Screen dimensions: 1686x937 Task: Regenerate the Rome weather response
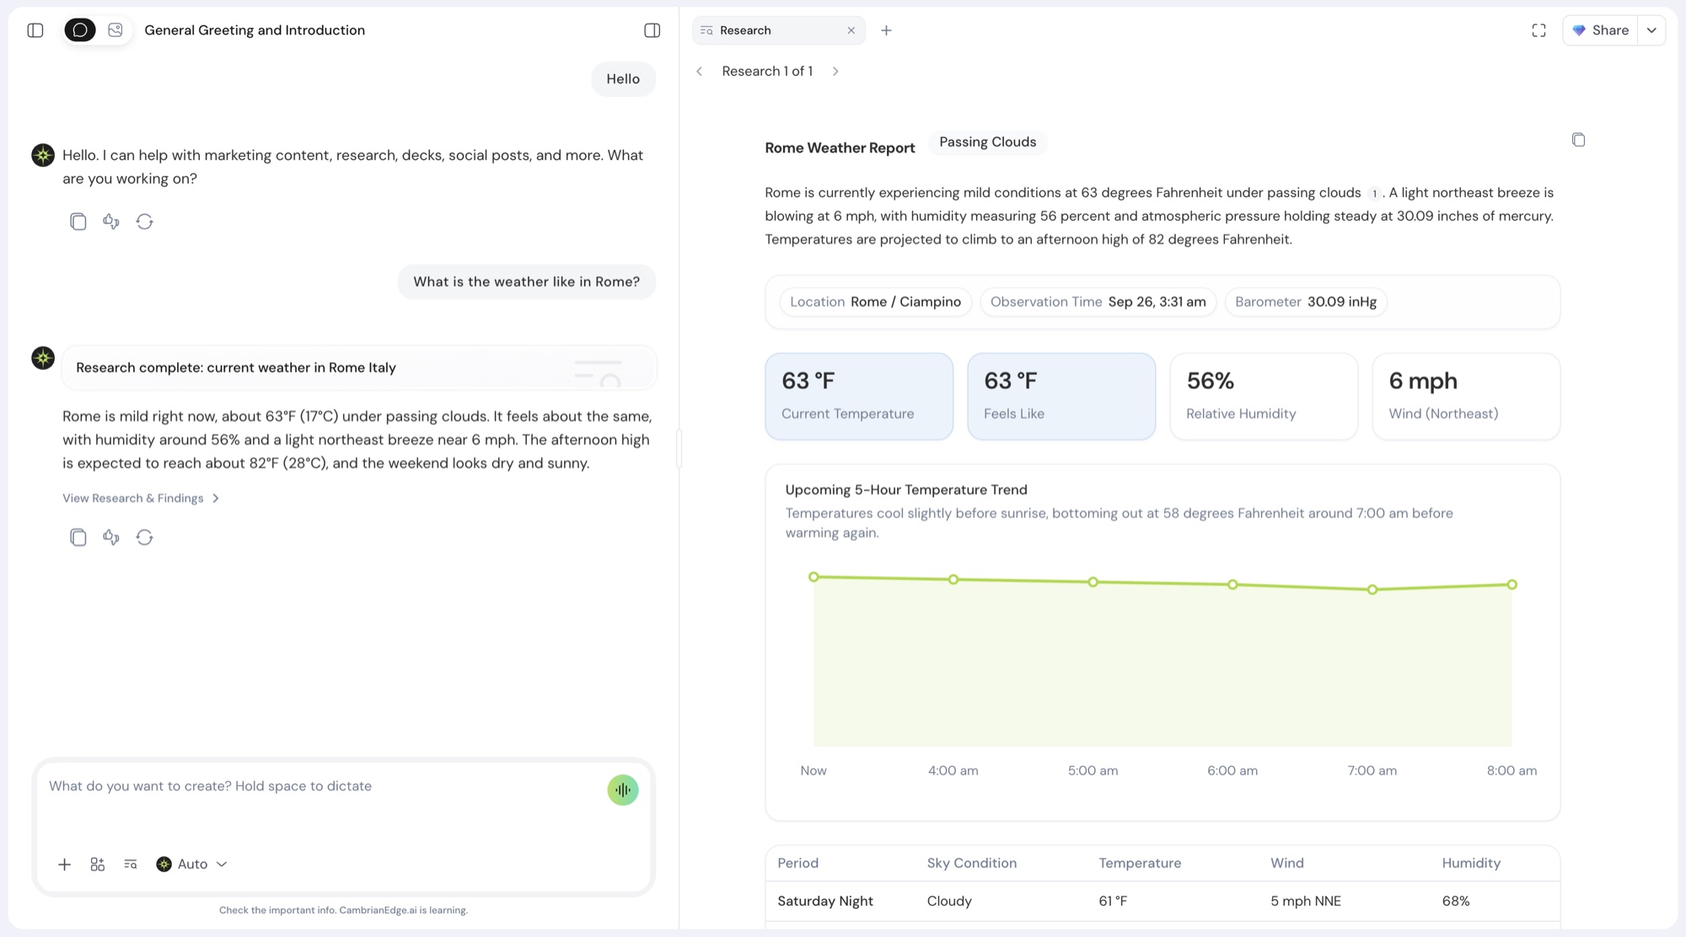(x=145, y=538)
